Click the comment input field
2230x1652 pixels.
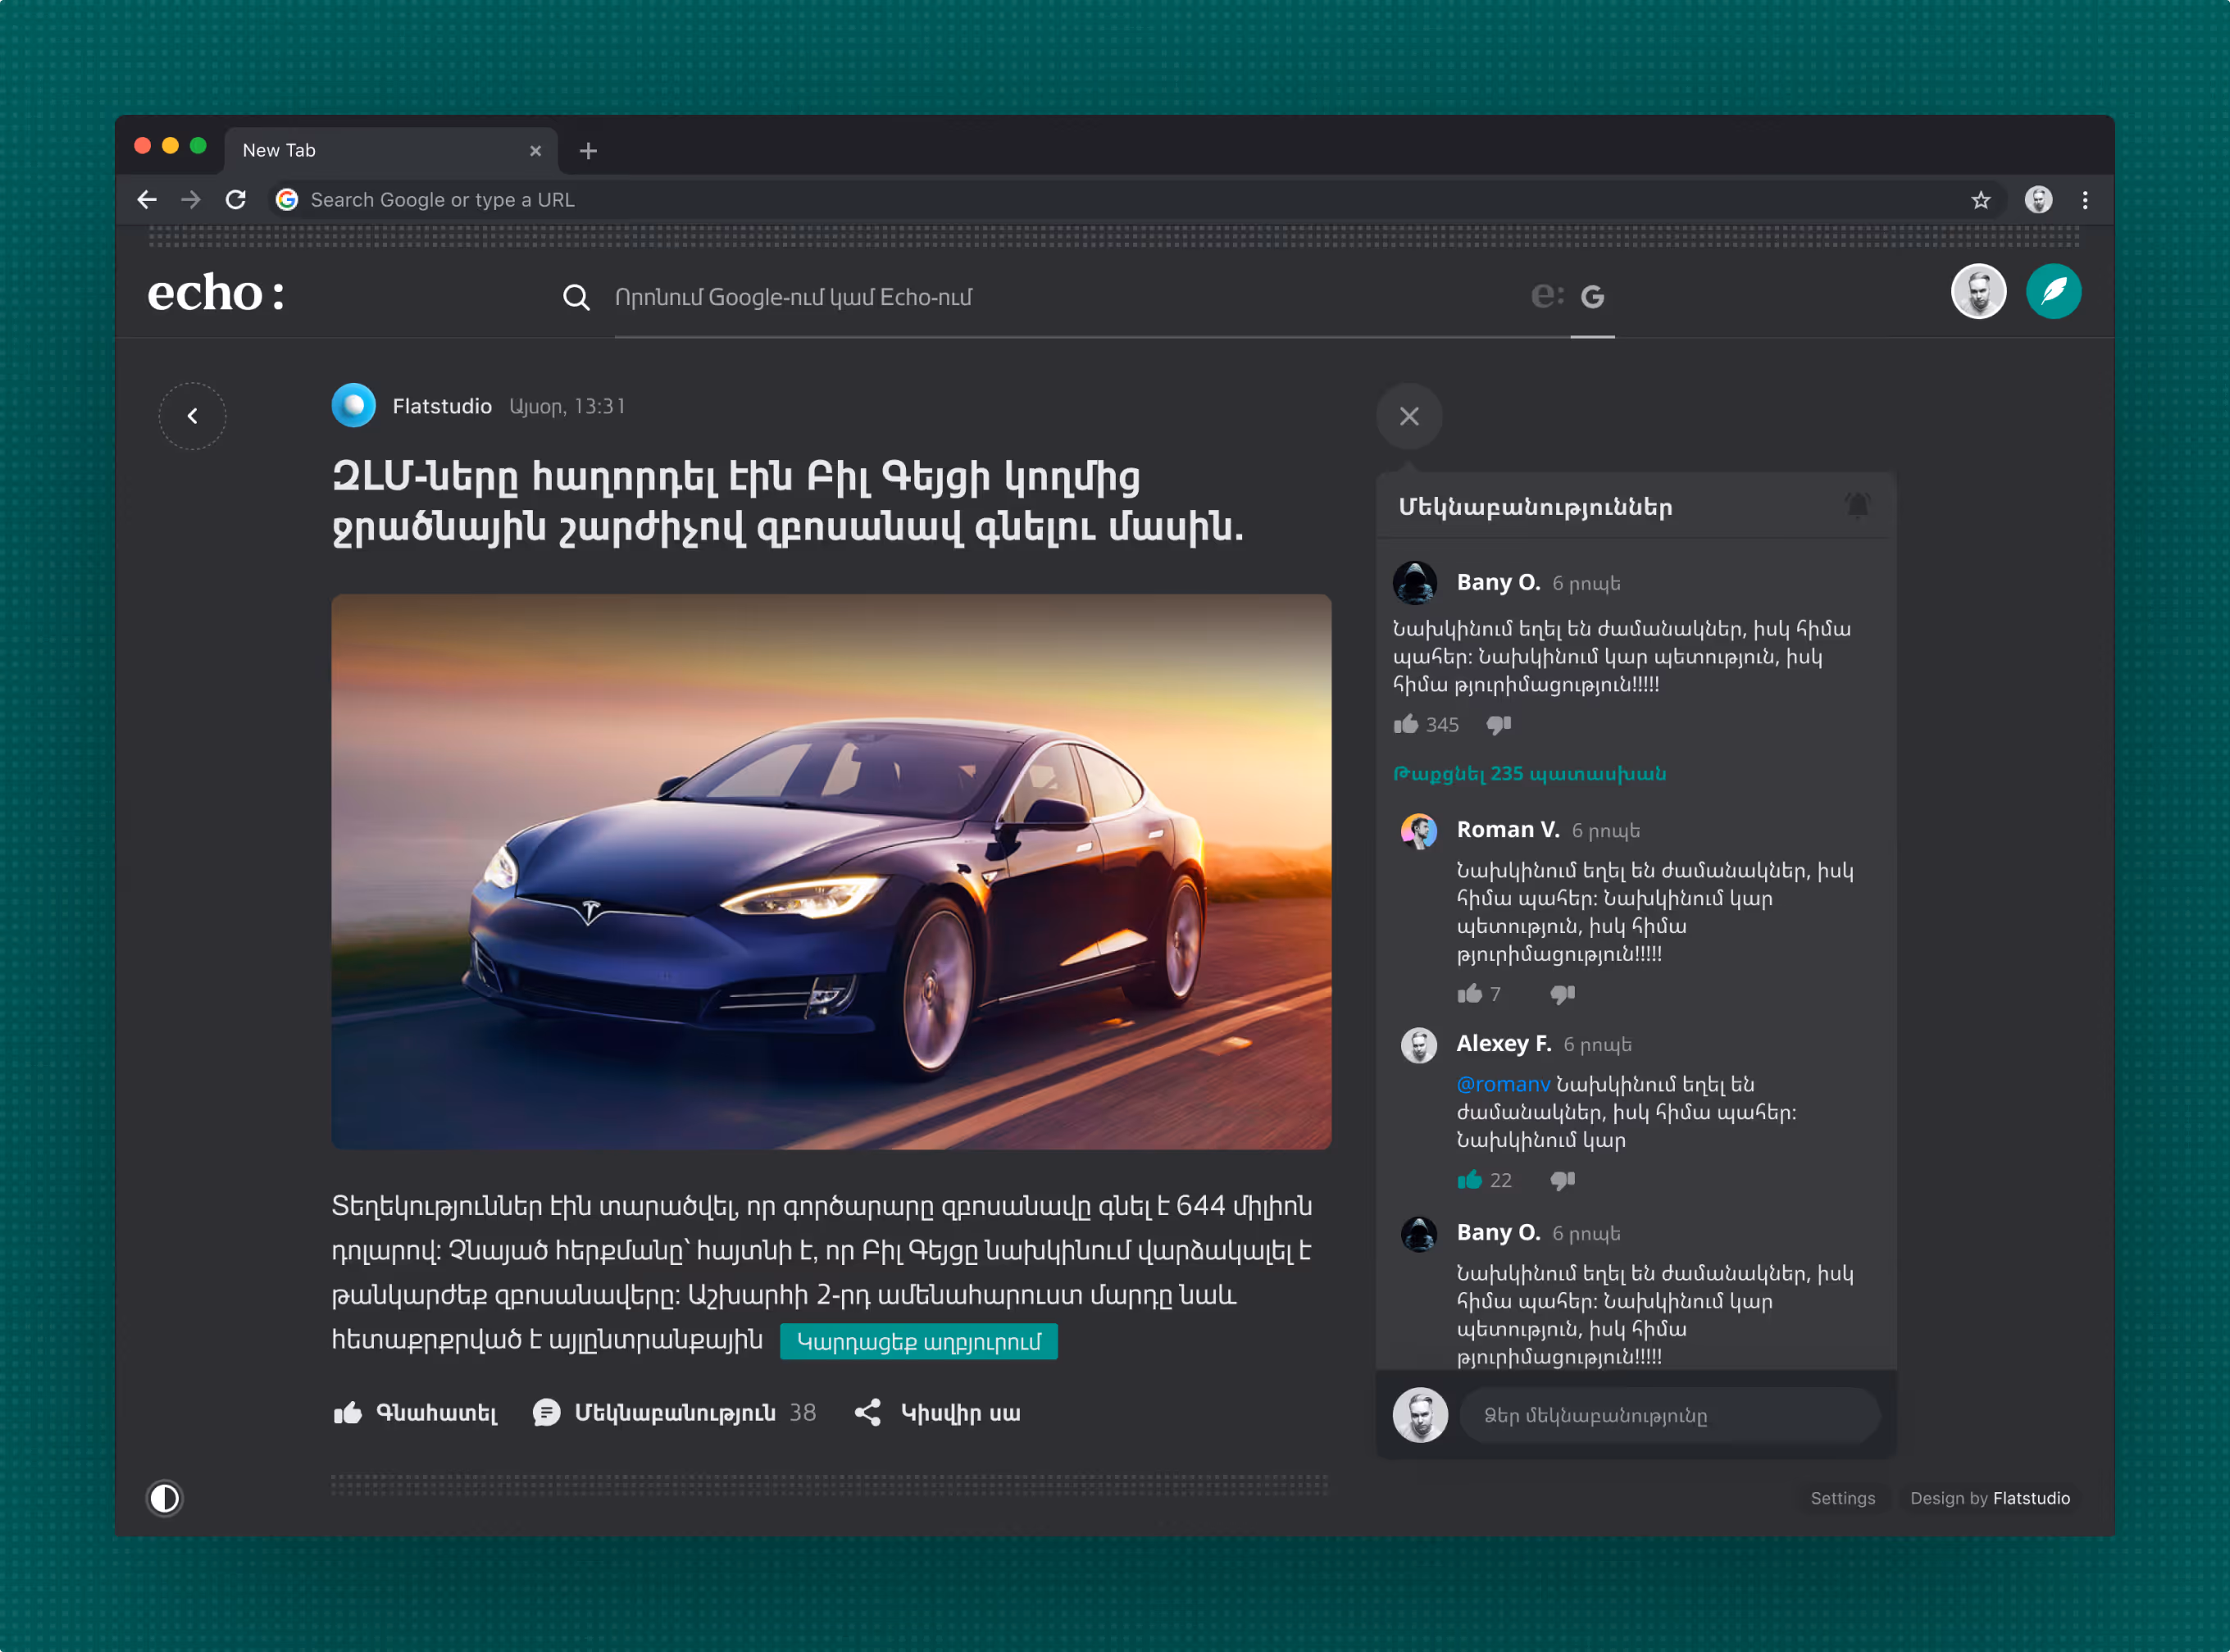1668,1416
